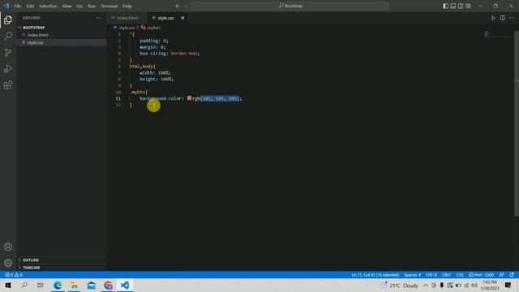Viewport: 519px width, 292px height.
Task: Open the Go menu
Action: click(79, 6)
